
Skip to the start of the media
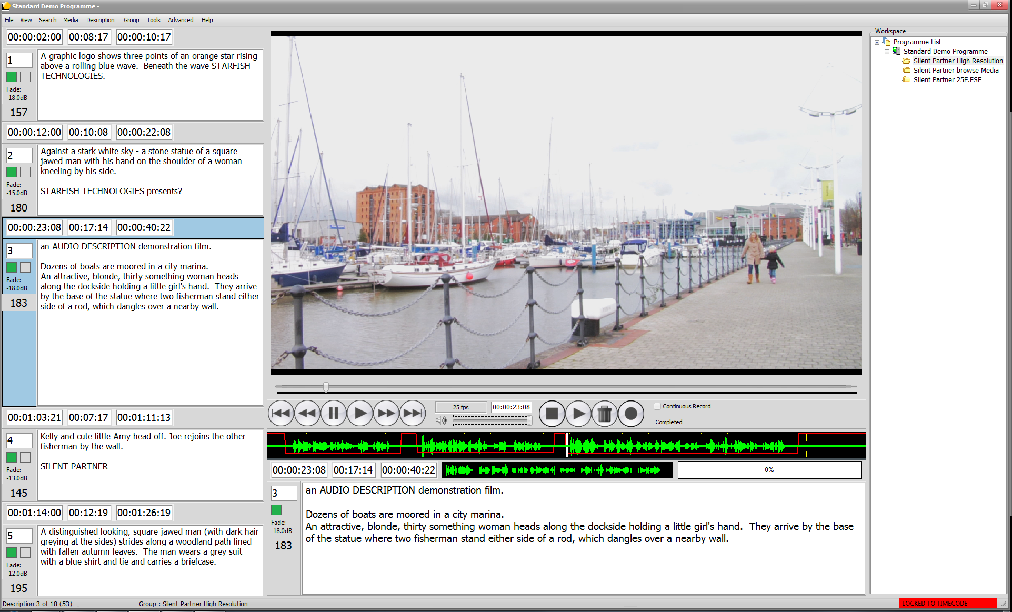tap(281, 413)
